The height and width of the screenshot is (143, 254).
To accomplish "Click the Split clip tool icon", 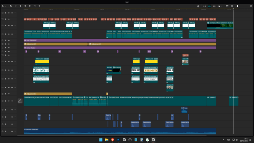I will coord(20,6).
